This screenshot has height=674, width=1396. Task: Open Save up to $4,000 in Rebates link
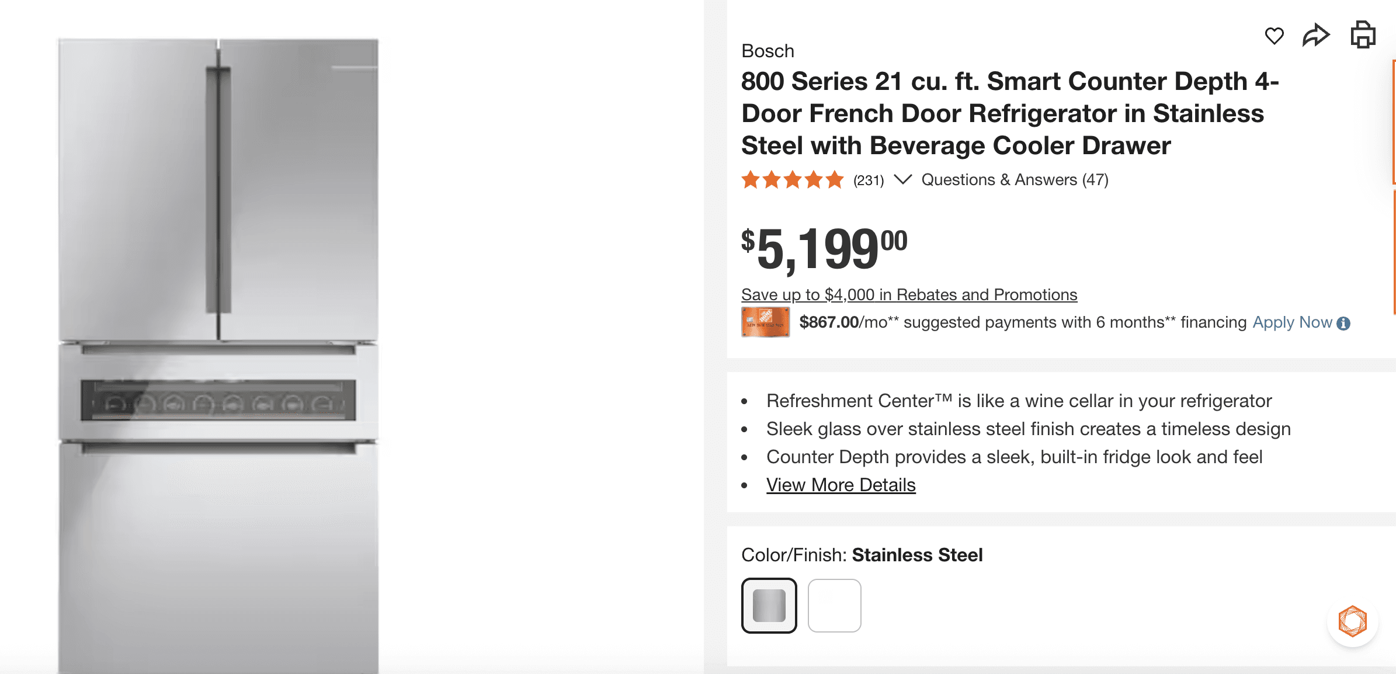(909, 295)
